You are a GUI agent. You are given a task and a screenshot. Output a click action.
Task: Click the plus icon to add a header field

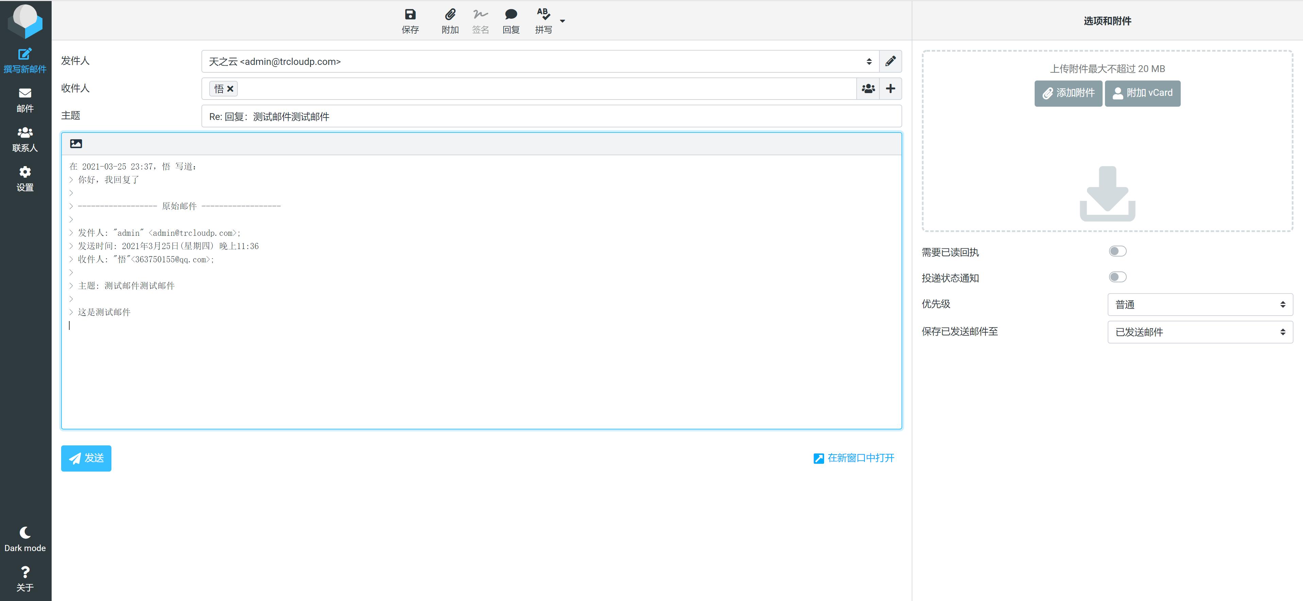(890, 89)
